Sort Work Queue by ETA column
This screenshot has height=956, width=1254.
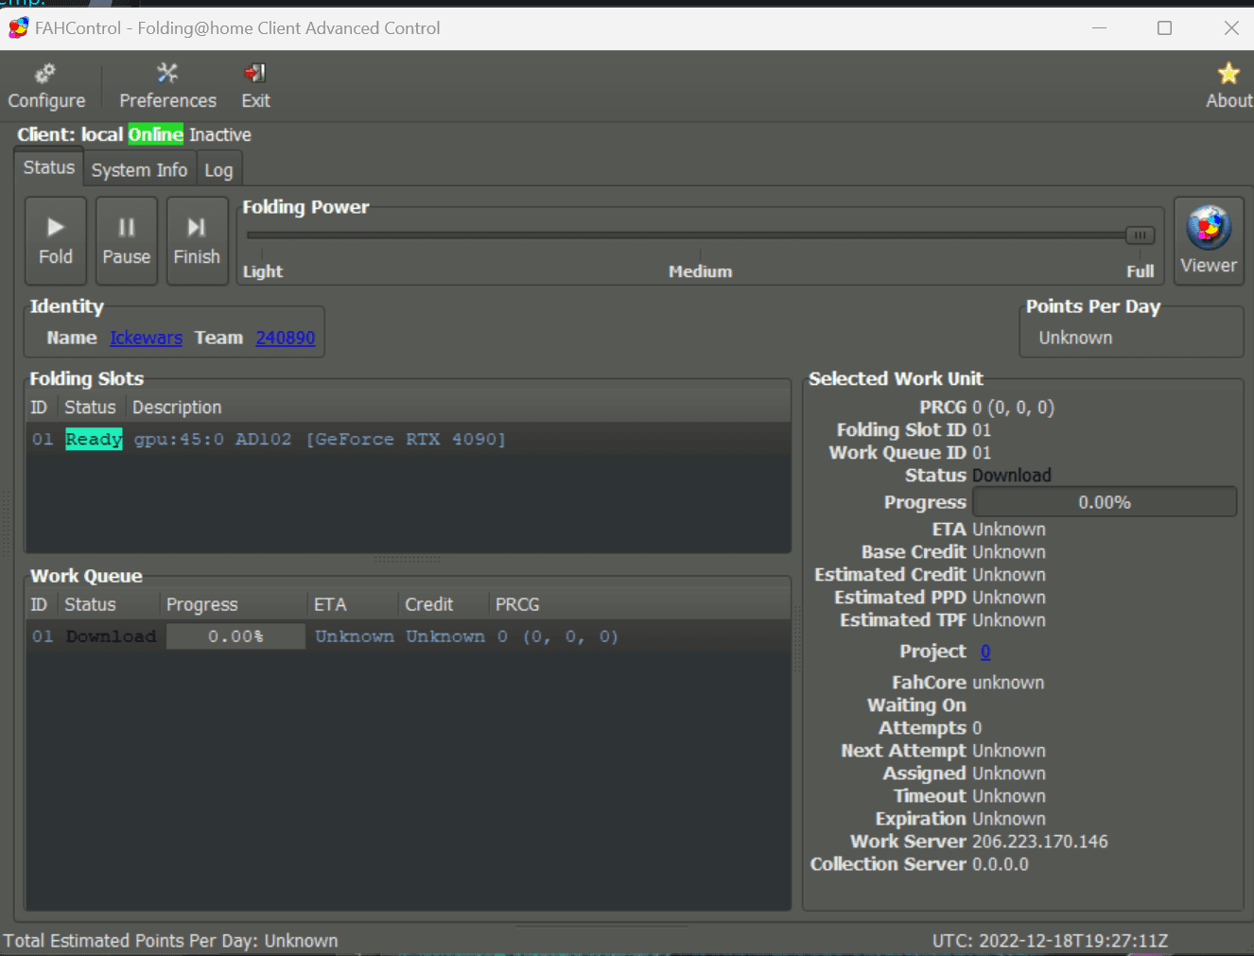[353, 604]
